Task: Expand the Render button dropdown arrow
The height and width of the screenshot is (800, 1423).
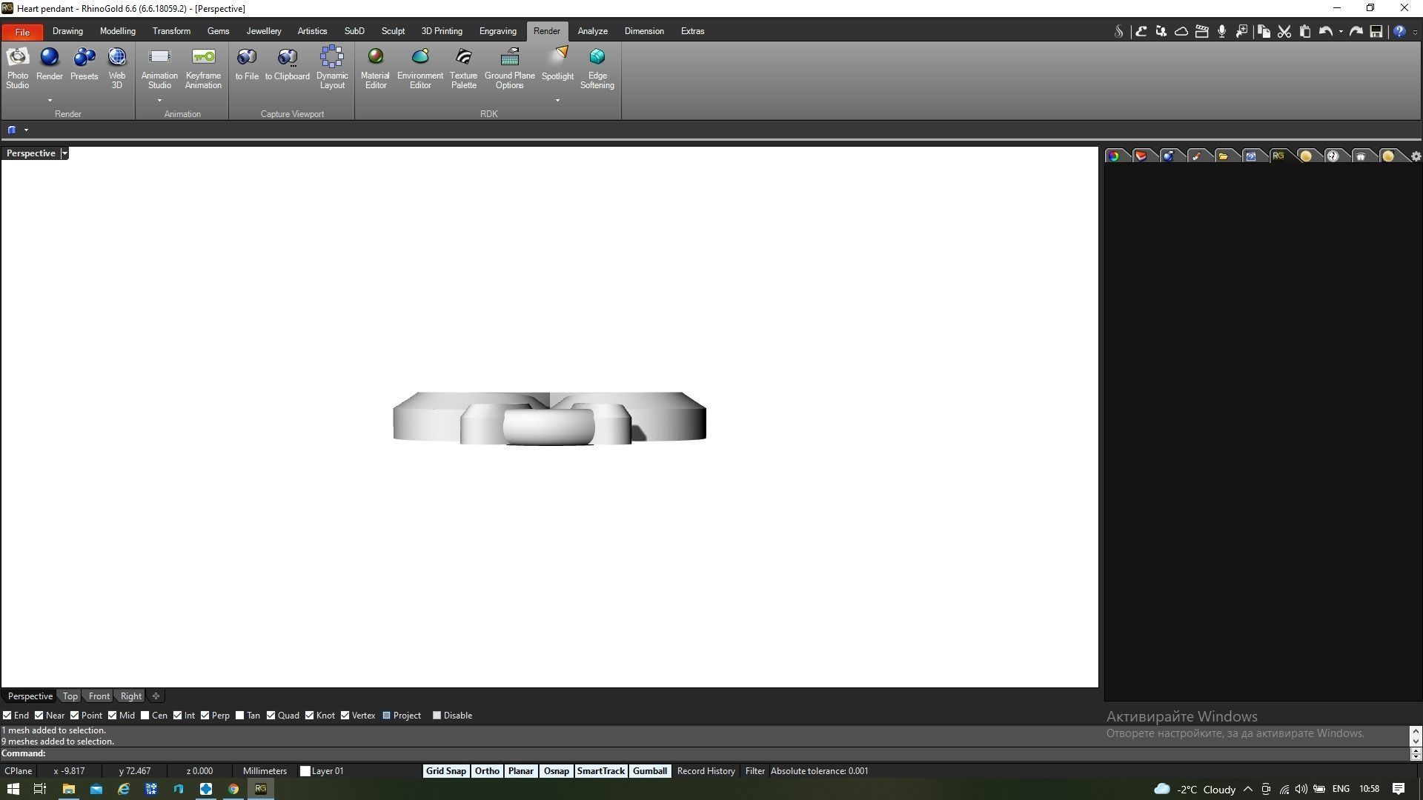Action: pos(50,100)
